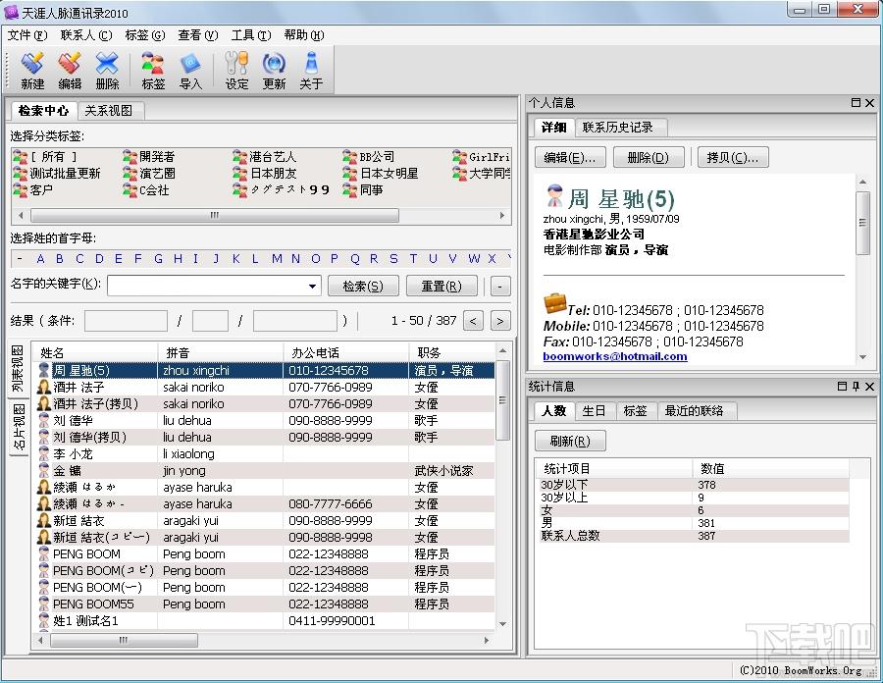Select the PENG BOOM55 contact row

(x=263, y=604)
